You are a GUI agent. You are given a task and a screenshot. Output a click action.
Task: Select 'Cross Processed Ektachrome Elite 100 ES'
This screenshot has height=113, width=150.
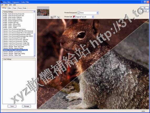click(18, 36)
